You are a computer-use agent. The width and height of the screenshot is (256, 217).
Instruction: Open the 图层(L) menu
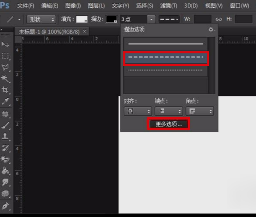tap(96, 6)
